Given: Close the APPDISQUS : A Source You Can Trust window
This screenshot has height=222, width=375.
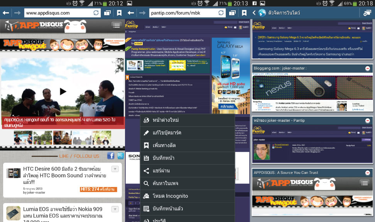Looking at the screenshot, I should pyautogui.click(x=368, y=173).
